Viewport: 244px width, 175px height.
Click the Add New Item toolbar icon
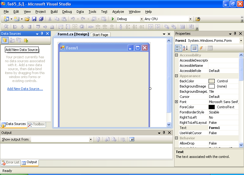tap(17, 19)
